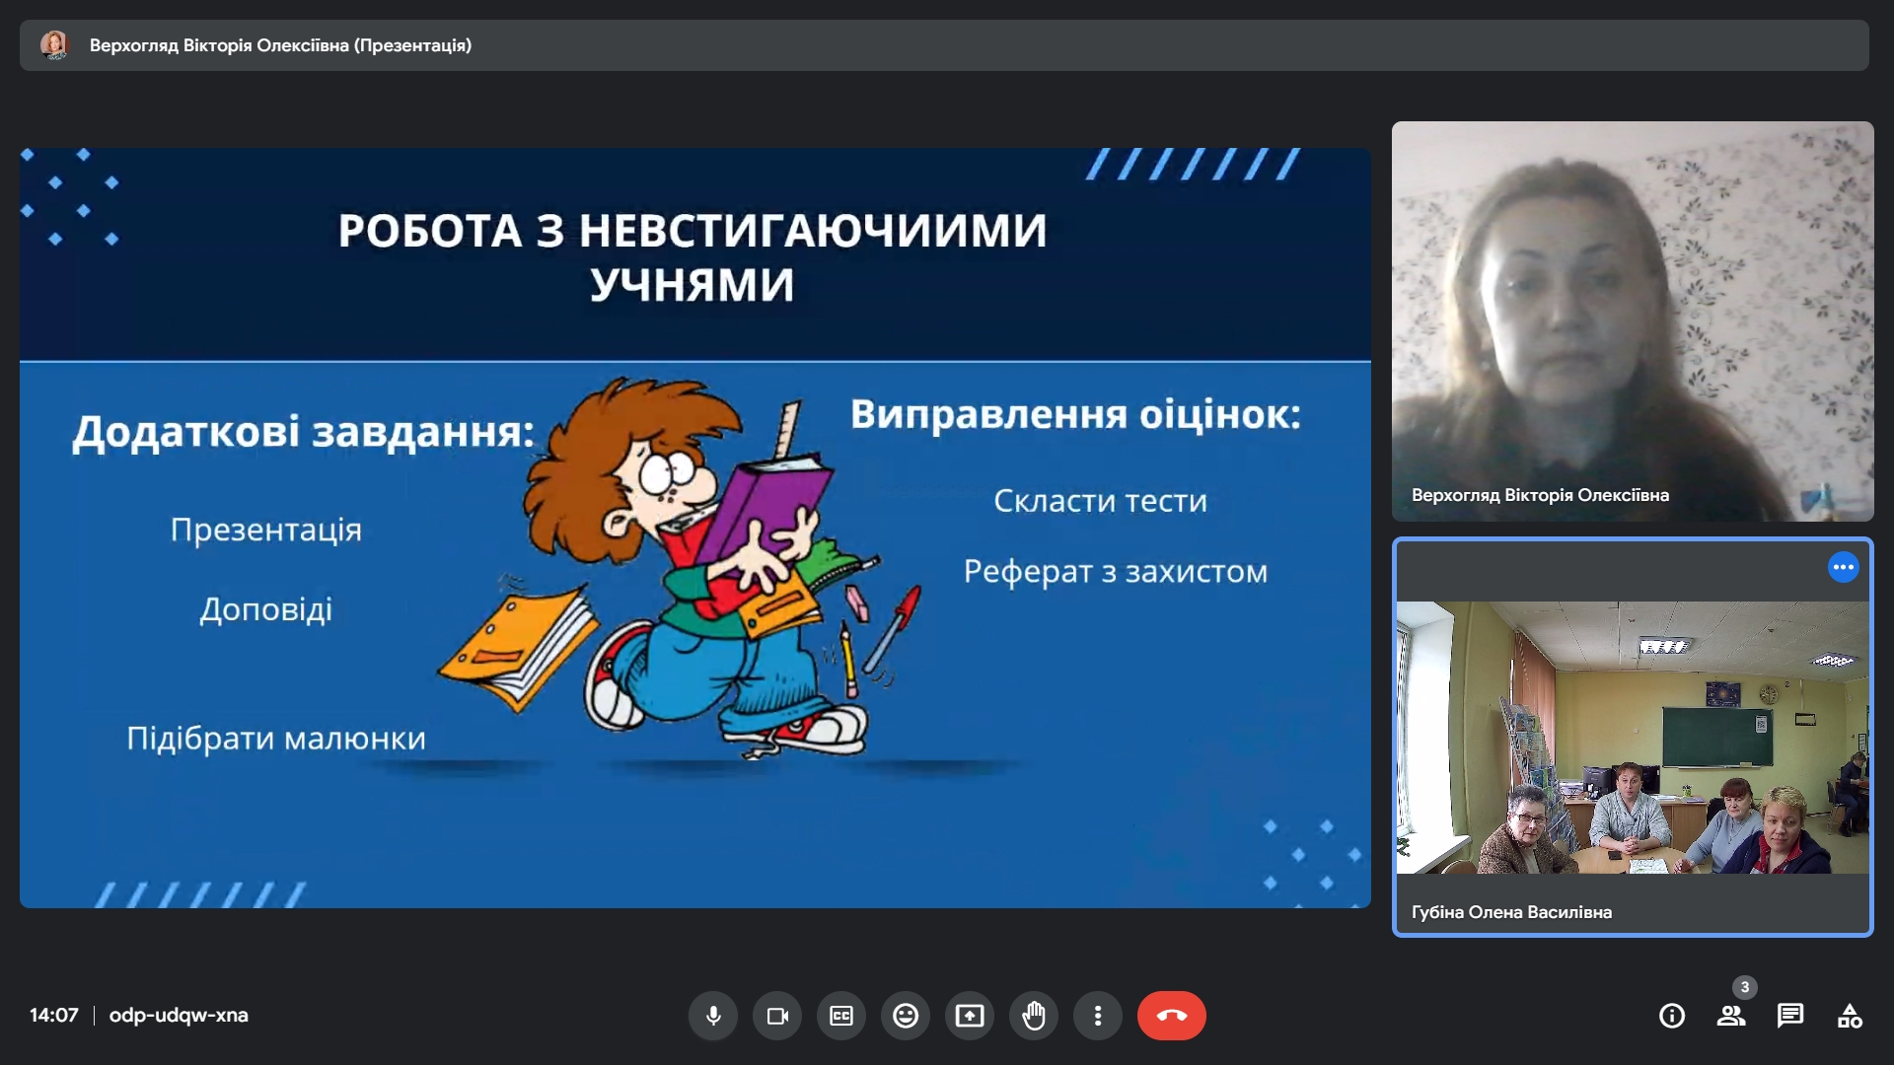Click the 'Виправлення оіцінок:' heading

pos(1075,414)
